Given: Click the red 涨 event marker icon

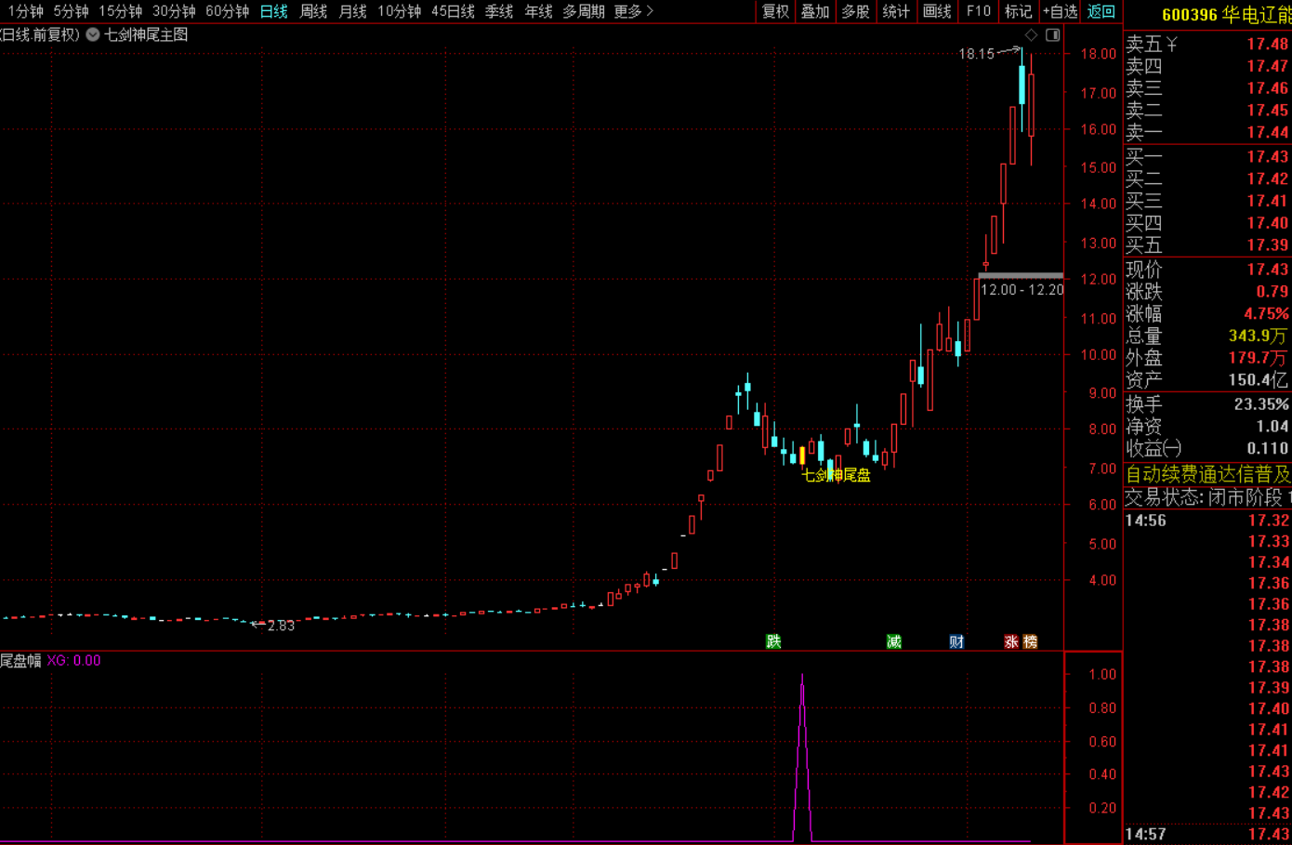Looking at the screenshot, I should coord(1011,641).
